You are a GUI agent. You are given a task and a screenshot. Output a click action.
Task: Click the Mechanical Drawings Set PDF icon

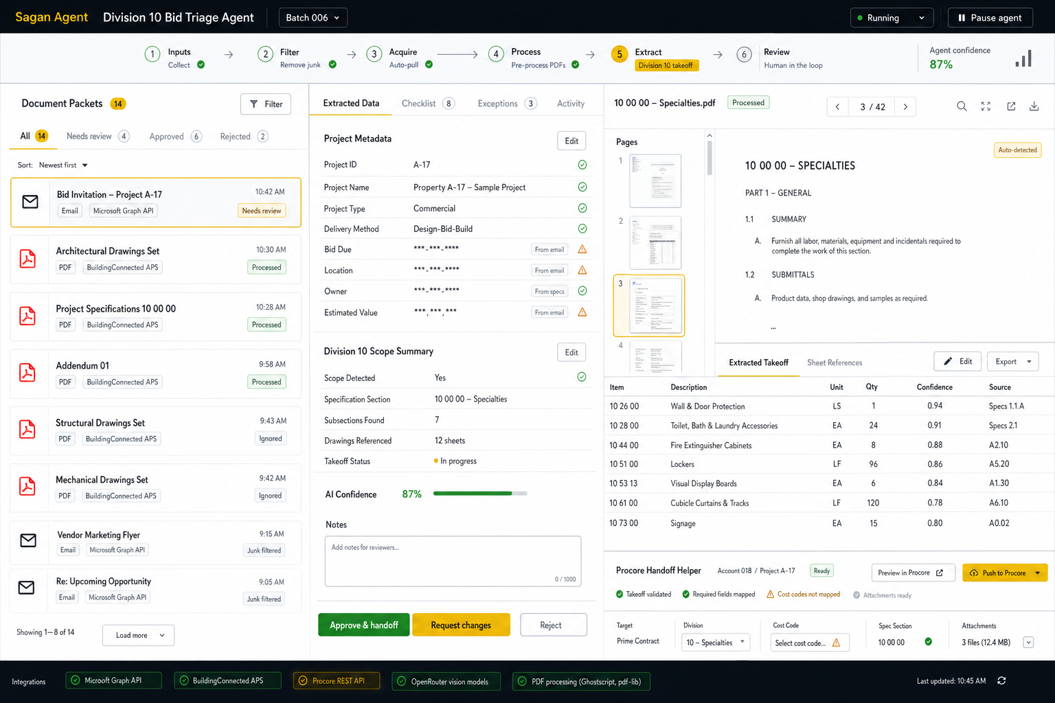pos(27,486)
